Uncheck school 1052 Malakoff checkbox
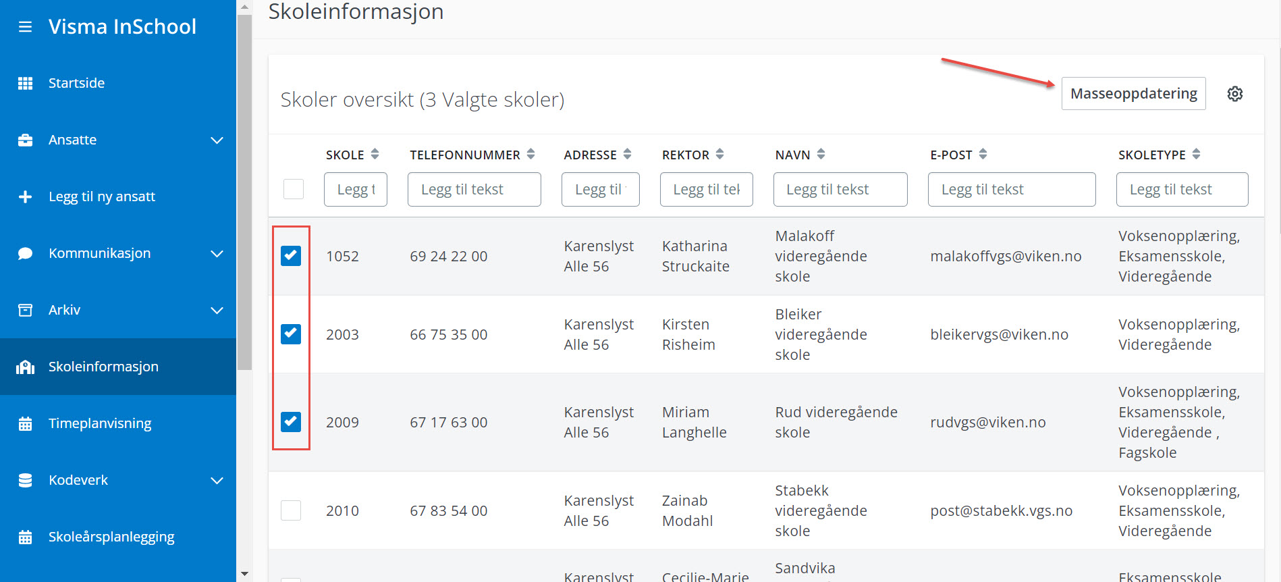 click(291, 256)
